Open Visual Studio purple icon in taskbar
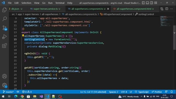This screenshot has width=176, height=99. [41, 97]
